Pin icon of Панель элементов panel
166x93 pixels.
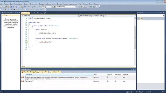click(x=18, y=13)
